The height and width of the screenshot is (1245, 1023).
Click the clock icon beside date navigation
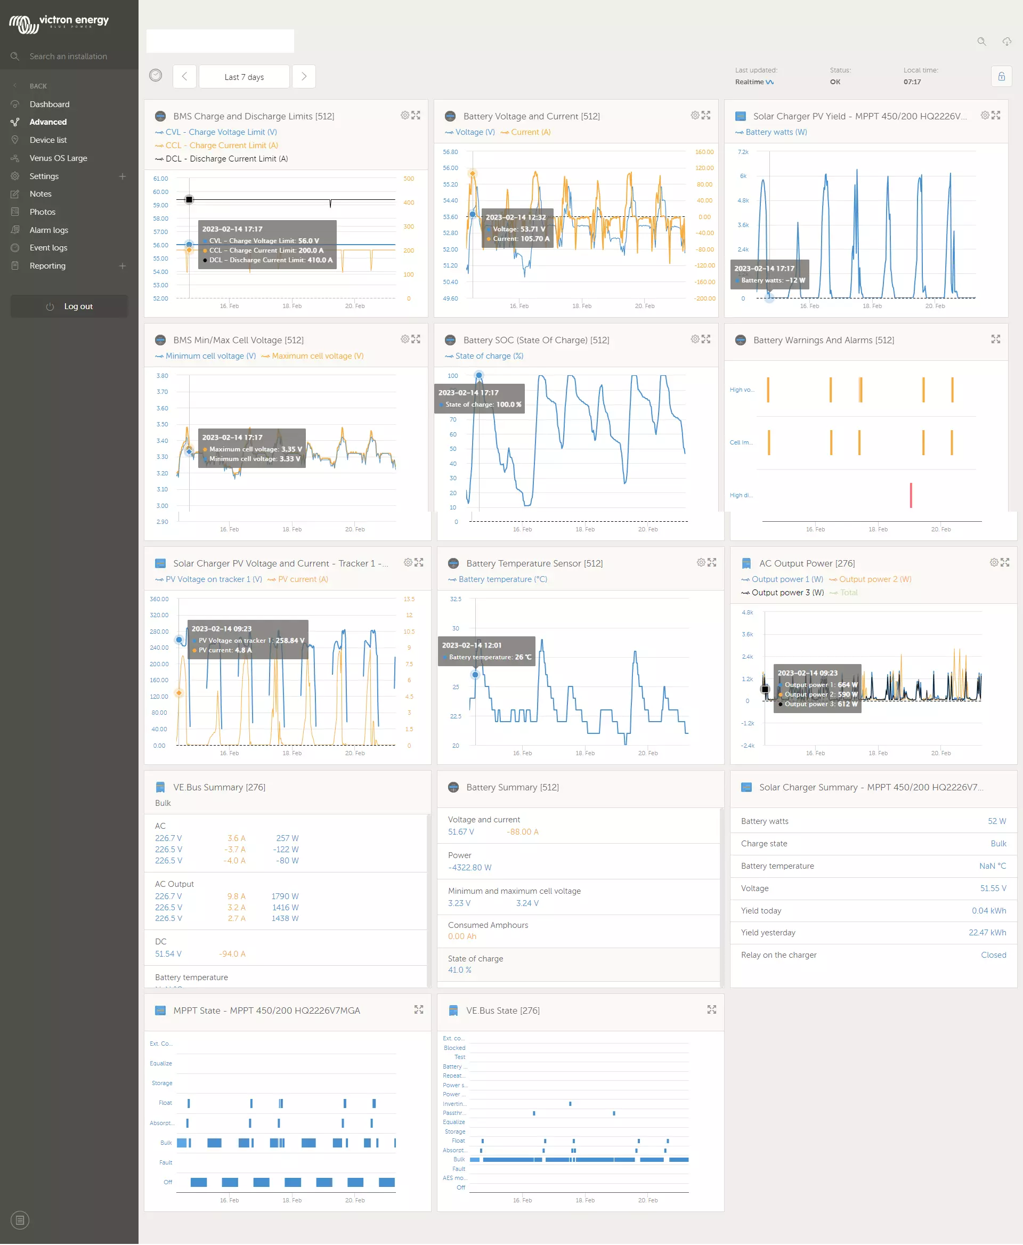tap(156, 76)
